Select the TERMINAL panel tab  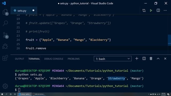click(x=34, y=59)
